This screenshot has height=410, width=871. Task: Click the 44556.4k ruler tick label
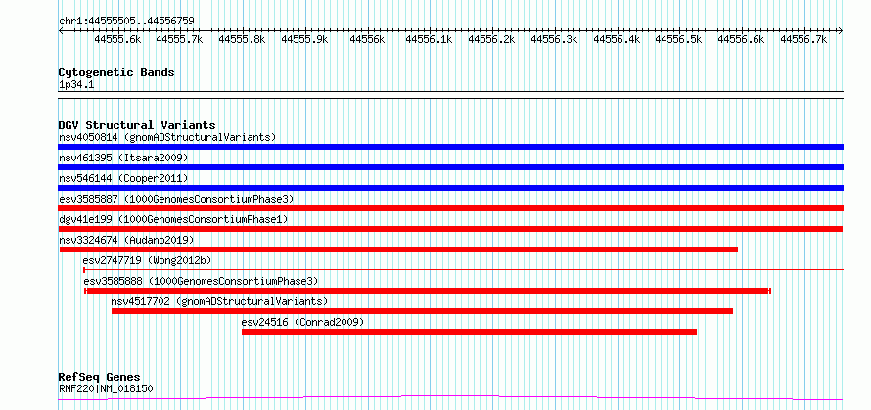pyautogui.click(x=618, y=39)
